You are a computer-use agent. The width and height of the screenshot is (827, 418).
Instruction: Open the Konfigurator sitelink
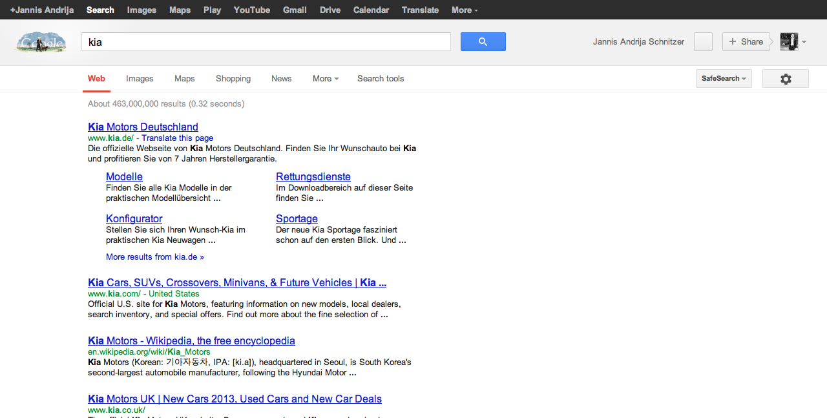click(134, 218)
